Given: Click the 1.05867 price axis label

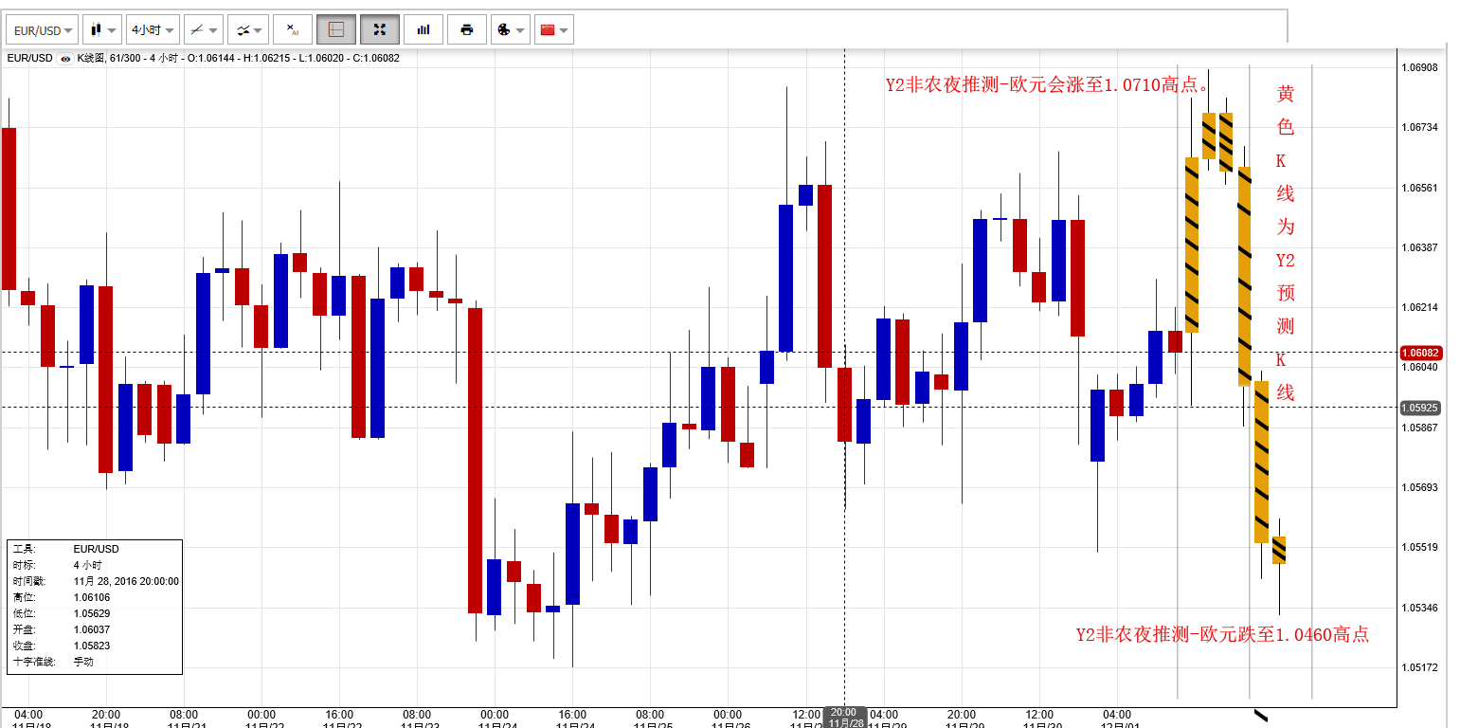Looking at the screenshot, I should pyautogui.click(x=1418, y=428).
